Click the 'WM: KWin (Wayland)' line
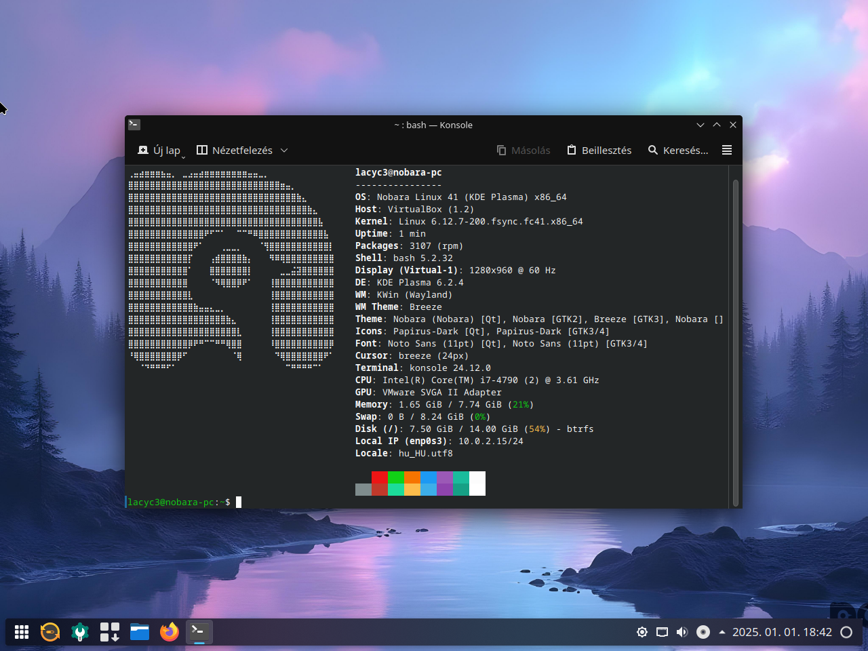This screenshot has height=651, width=868. point(404,295)
